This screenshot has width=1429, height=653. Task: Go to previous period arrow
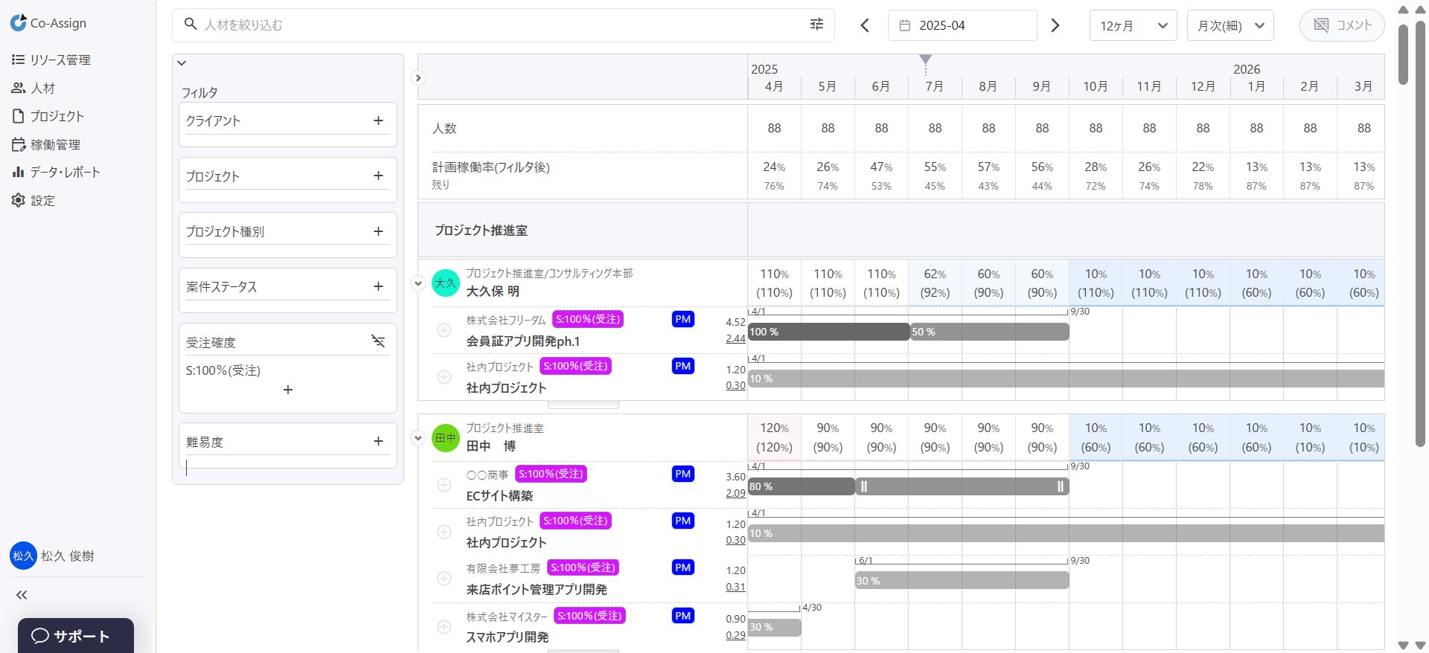tap(865, 25)
